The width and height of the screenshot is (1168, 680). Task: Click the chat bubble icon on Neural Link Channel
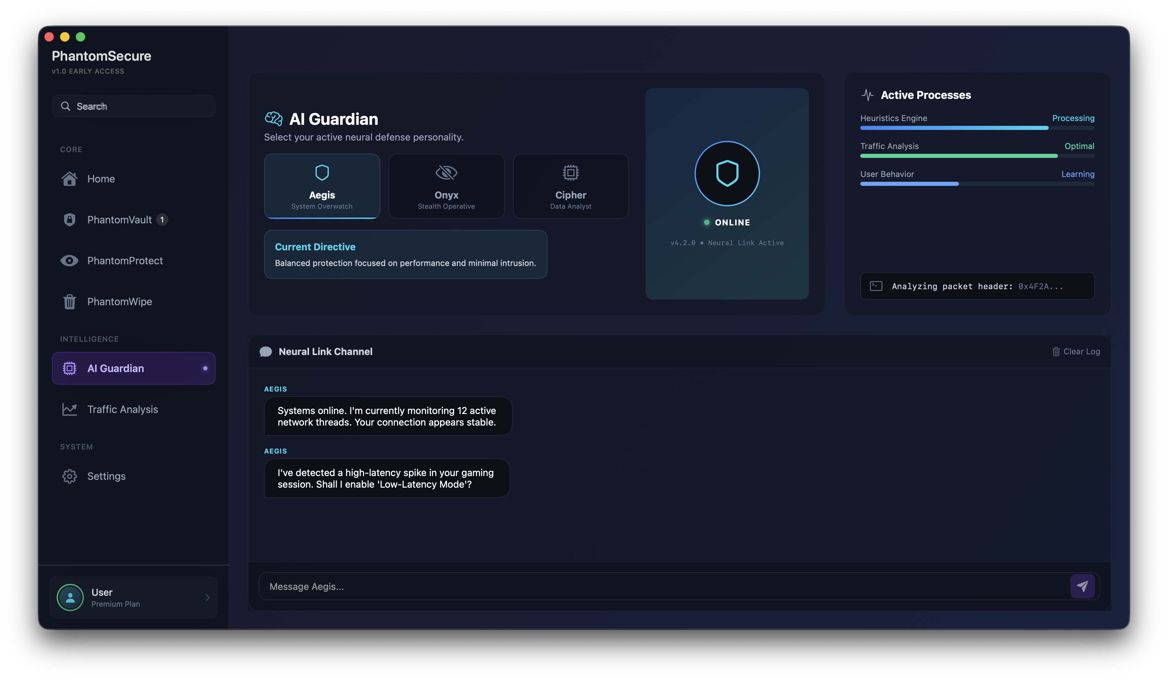coord(266,351)
